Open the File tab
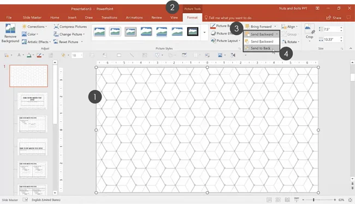The image size is (355, 204). point(9,18)
